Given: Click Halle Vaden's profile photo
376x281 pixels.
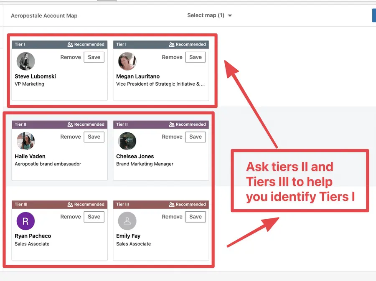Looking at the screenshot, I should pyautogui.click(x=25, y=141).
